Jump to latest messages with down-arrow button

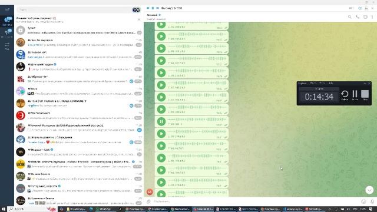[369, 190]
